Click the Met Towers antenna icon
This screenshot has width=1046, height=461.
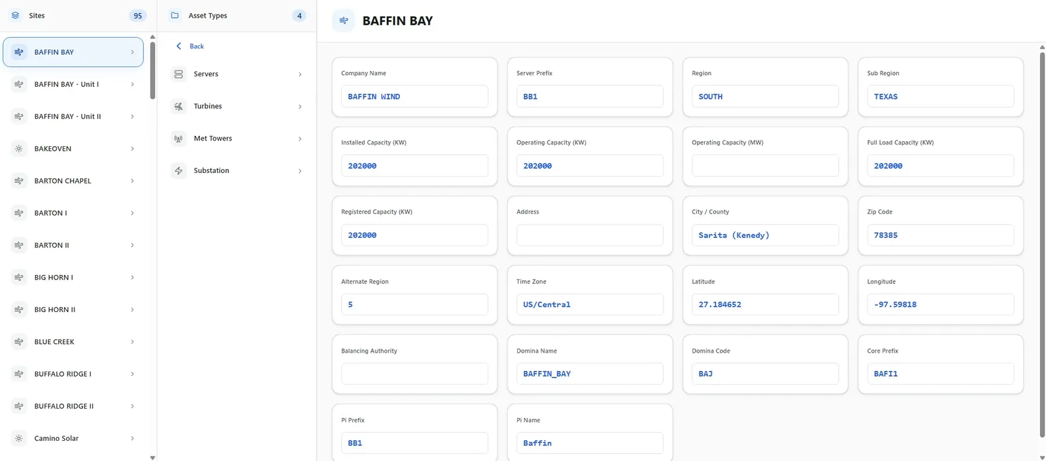click(x=178, y=138)
